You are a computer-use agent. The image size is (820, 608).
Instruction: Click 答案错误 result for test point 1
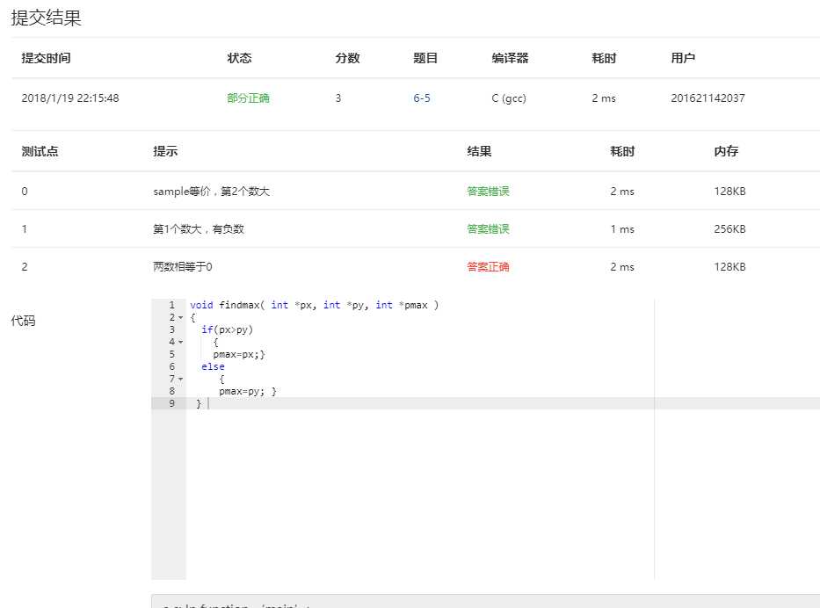click(x=488, y=229)
